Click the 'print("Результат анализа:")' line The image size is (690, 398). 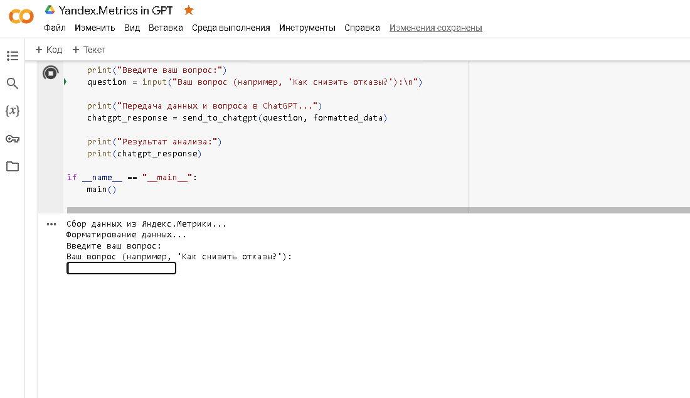[x=154, y=142]
